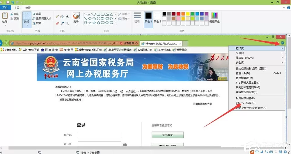Activate the Color picker eyedropper tool
The width and height of the screenshot is (291, 154).
[62, 23]
